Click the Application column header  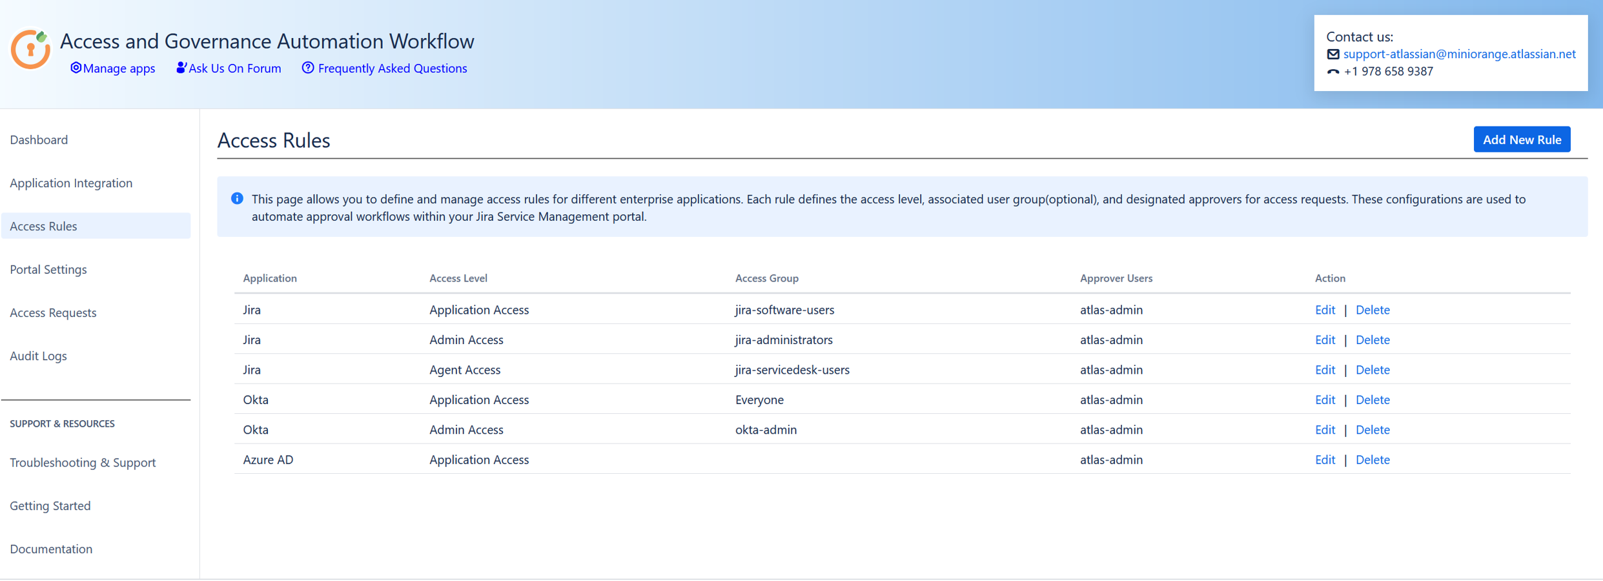[270, 278]
